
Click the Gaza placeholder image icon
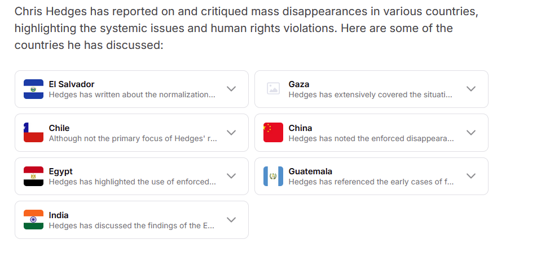[273, 88]
